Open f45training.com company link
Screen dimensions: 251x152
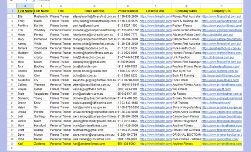(x=216, y=103)
